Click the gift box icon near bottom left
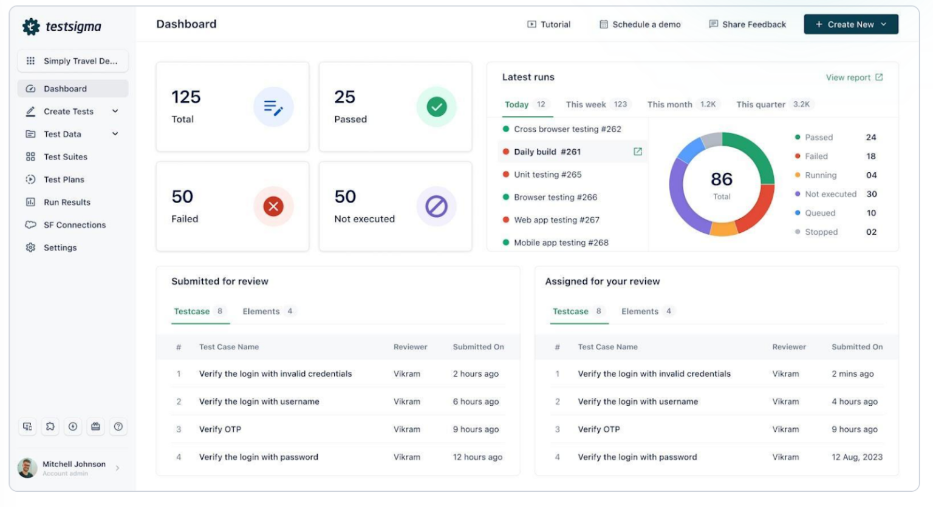 tap(95, 426)
